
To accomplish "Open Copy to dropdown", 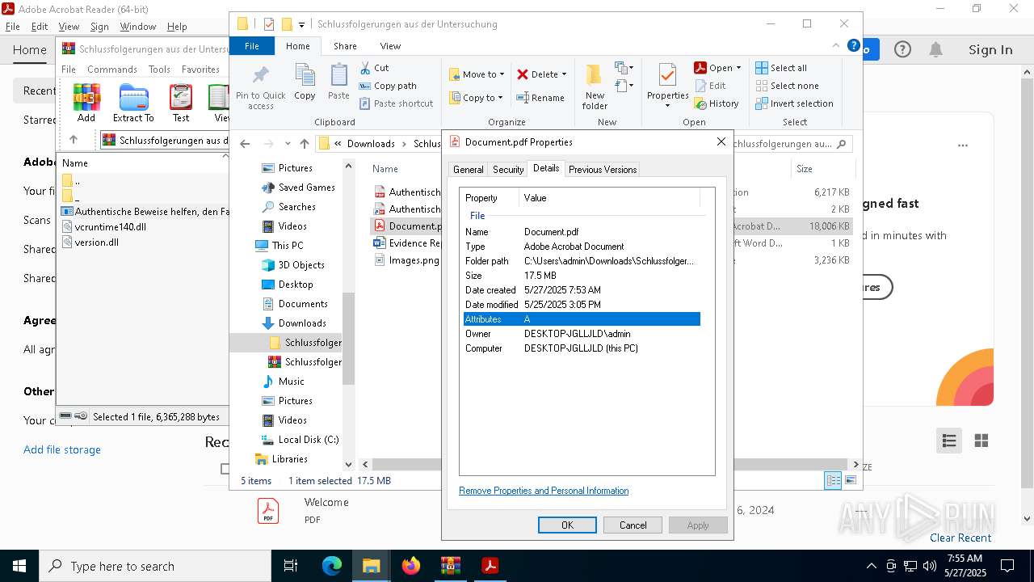I will (477, 98).
